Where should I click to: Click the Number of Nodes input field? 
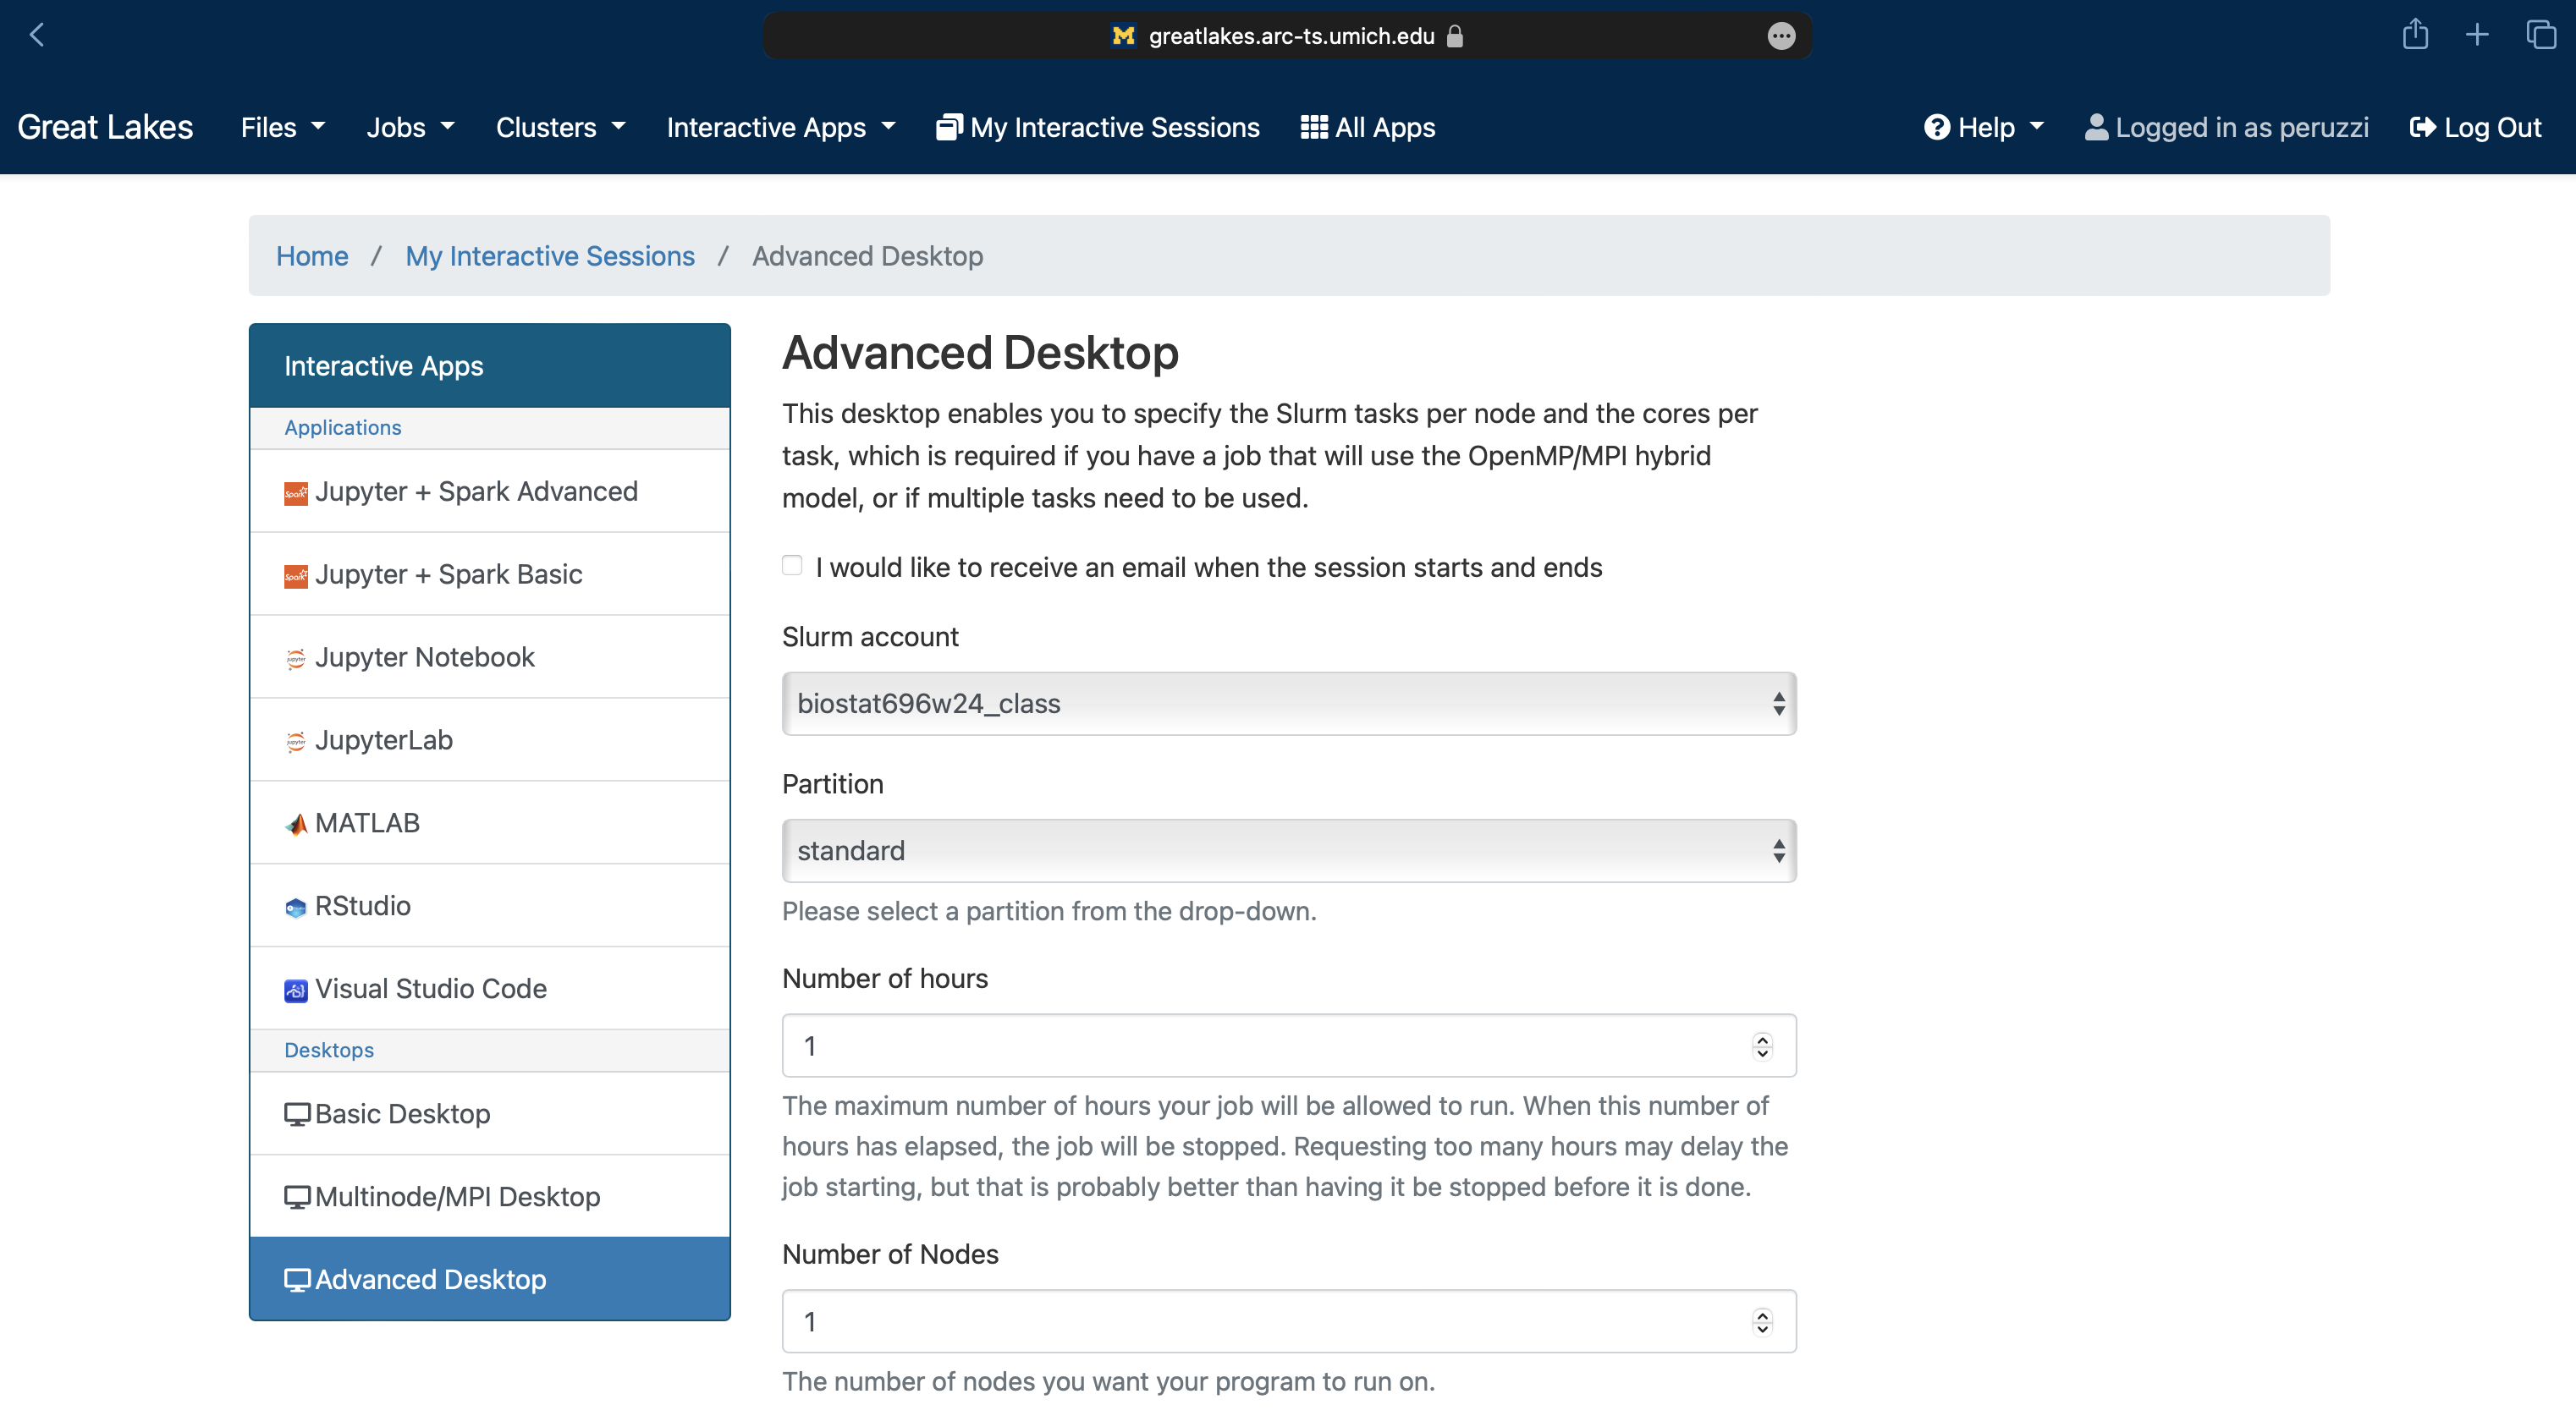pyautogui.click(x=1270, y=1321)
